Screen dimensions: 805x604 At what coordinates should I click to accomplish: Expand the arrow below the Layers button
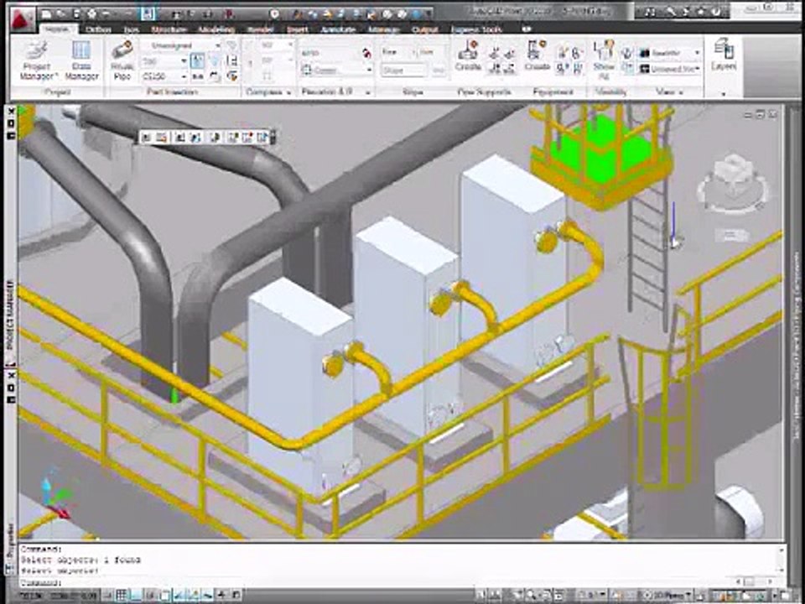pyautogui.click(x=724, y=94)
